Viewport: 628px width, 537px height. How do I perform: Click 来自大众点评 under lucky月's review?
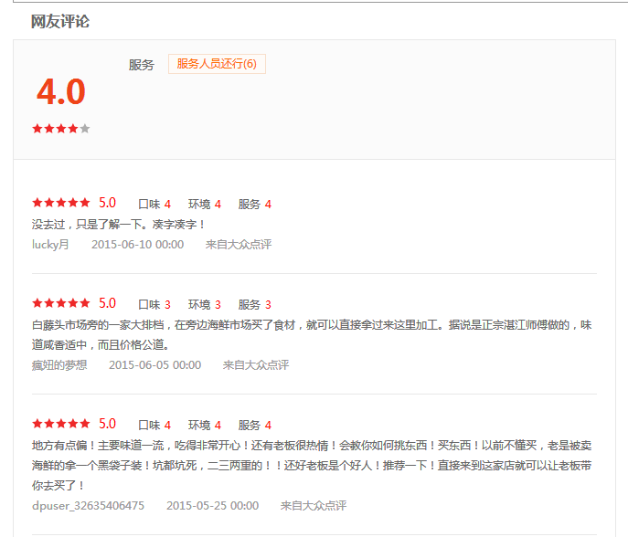(x=239, y=245)
